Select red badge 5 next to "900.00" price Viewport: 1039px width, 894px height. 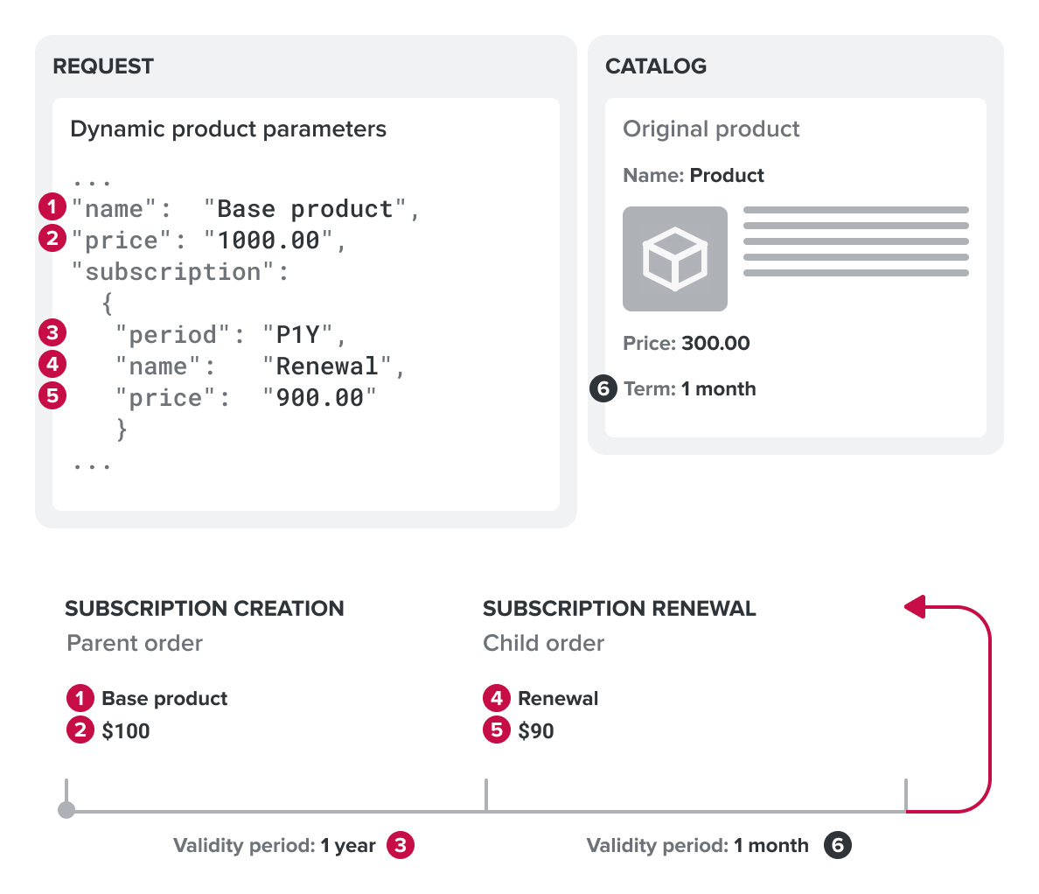(52, 395)
